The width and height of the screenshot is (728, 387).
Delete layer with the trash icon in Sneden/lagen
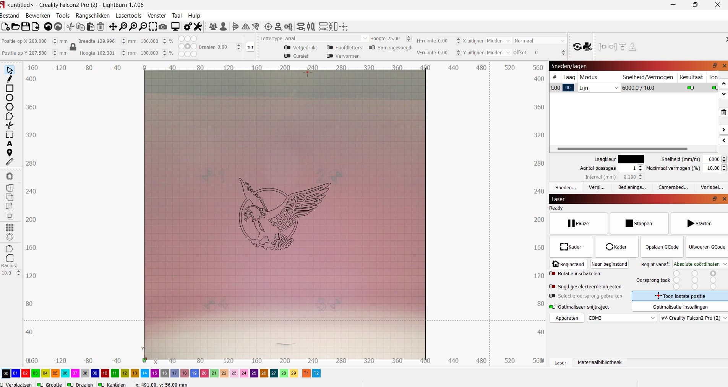click(723, 112)
